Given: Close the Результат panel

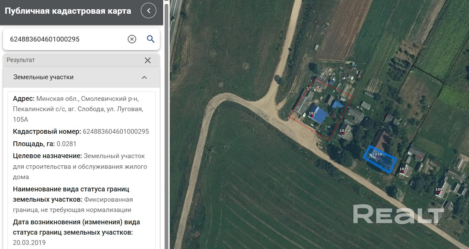Looking at the screenshot, I should (148, 60).
